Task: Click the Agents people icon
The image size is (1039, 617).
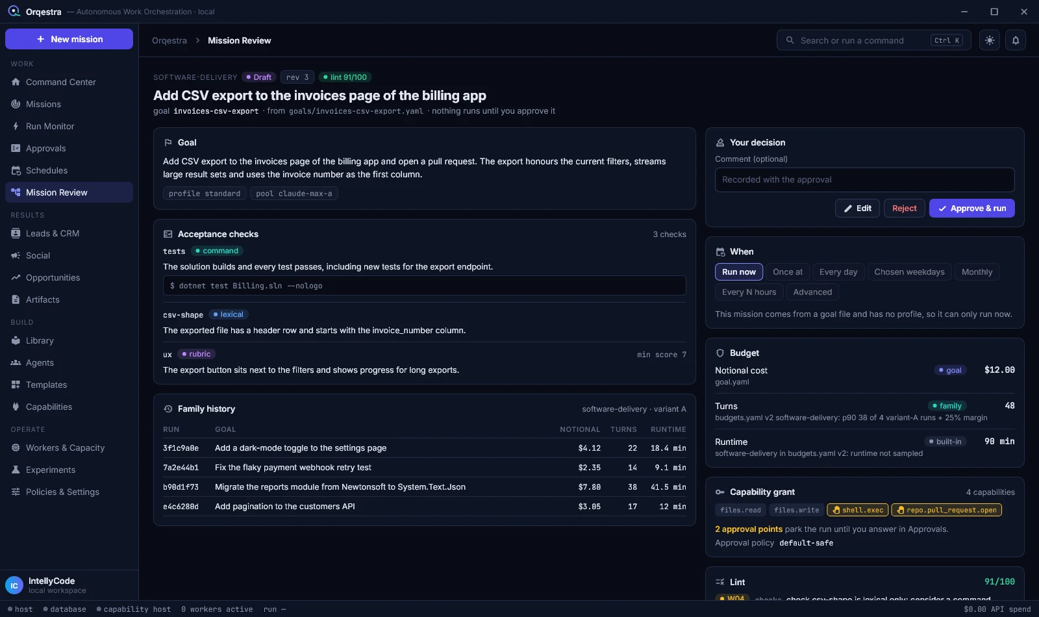Action: click(16, 362)
